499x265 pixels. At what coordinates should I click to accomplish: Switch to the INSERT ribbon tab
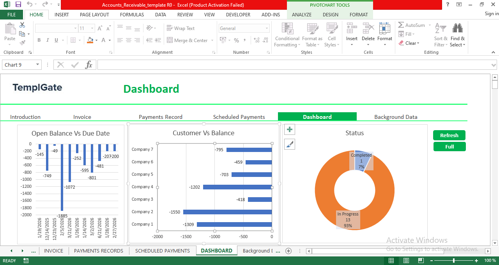[62, 15]
